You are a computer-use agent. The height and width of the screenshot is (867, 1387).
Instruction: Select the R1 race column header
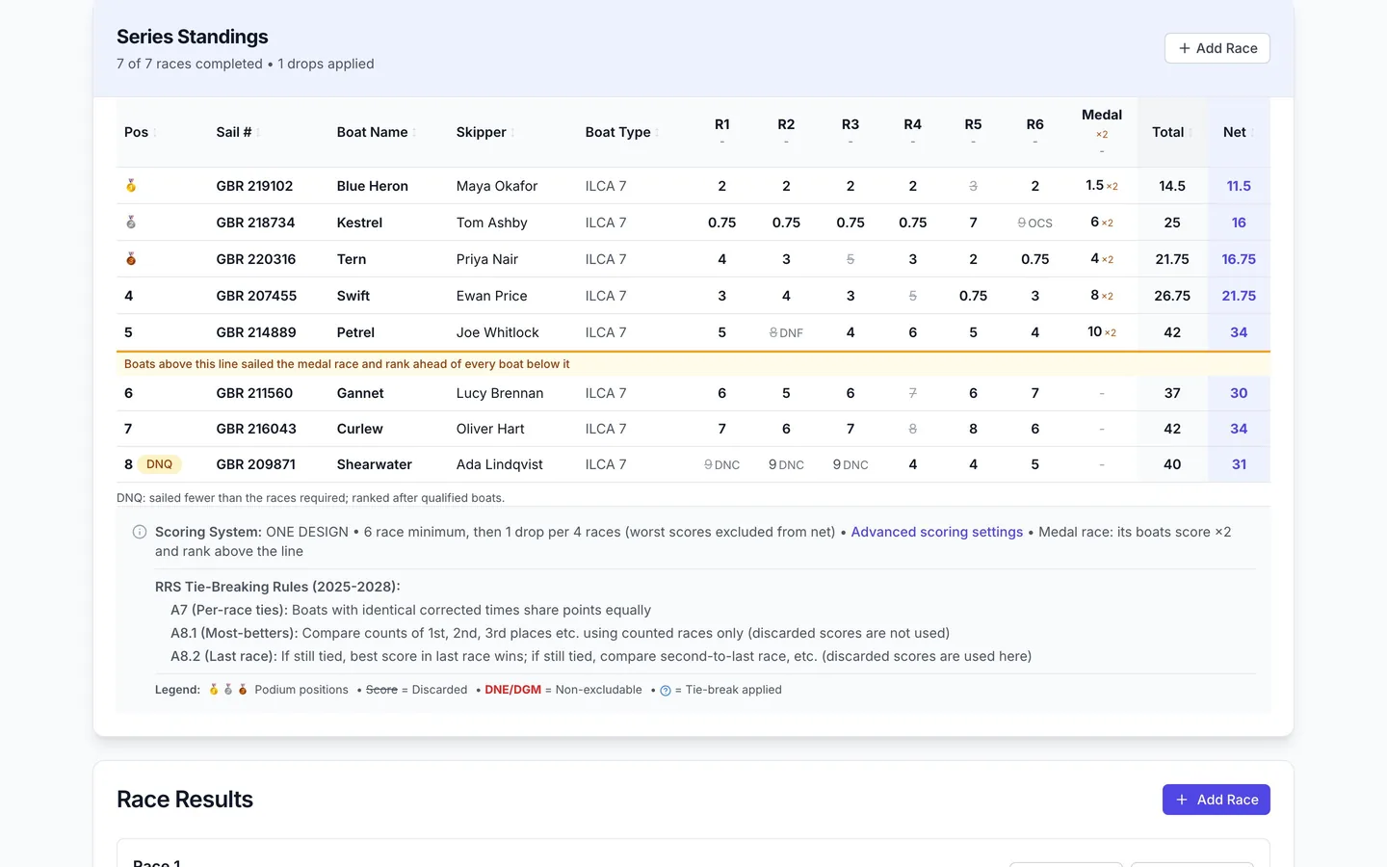coord(722,131)
